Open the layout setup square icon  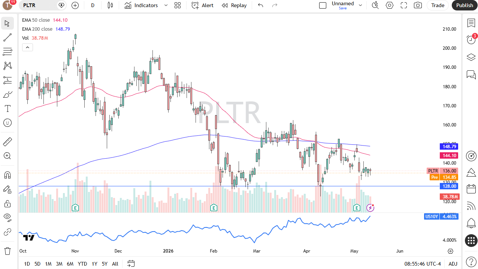point(323,5)
